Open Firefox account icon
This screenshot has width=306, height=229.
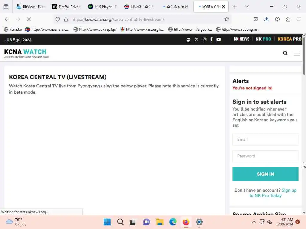(277, 19)
